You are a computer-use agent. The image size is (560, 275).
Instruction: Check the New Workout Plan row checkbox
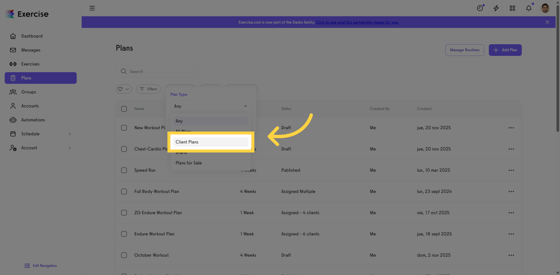pyautogui.click(x=124, y=127)
